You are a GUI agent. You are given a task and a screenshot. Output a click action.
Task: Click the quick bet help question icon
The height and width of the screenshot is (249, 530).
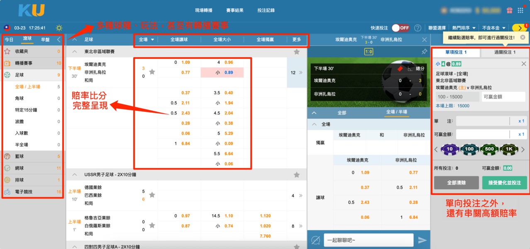(x=418, y=28)
